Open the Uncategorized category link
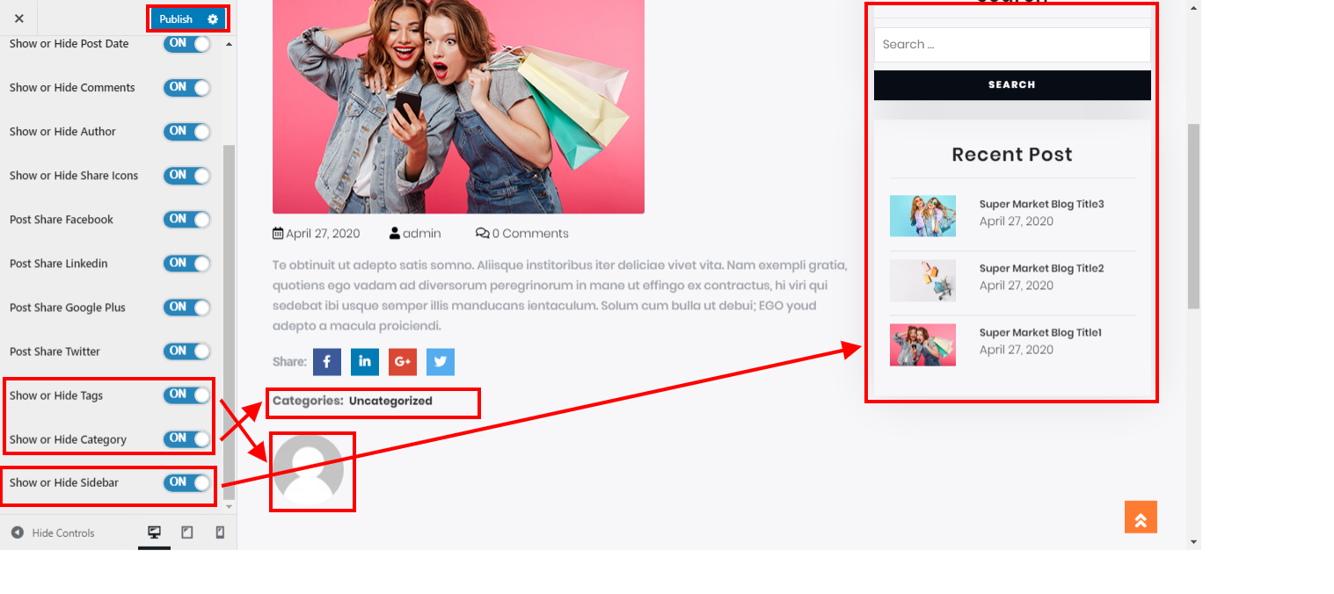Viewport: 1334px width, 594px height. coord(390,401)
